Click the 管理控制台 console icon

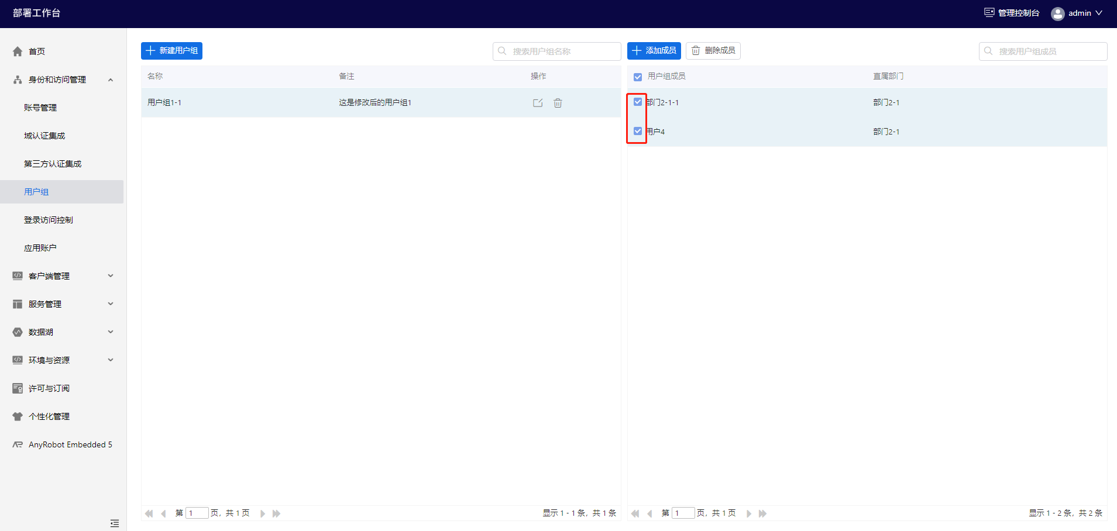(989, 12)
